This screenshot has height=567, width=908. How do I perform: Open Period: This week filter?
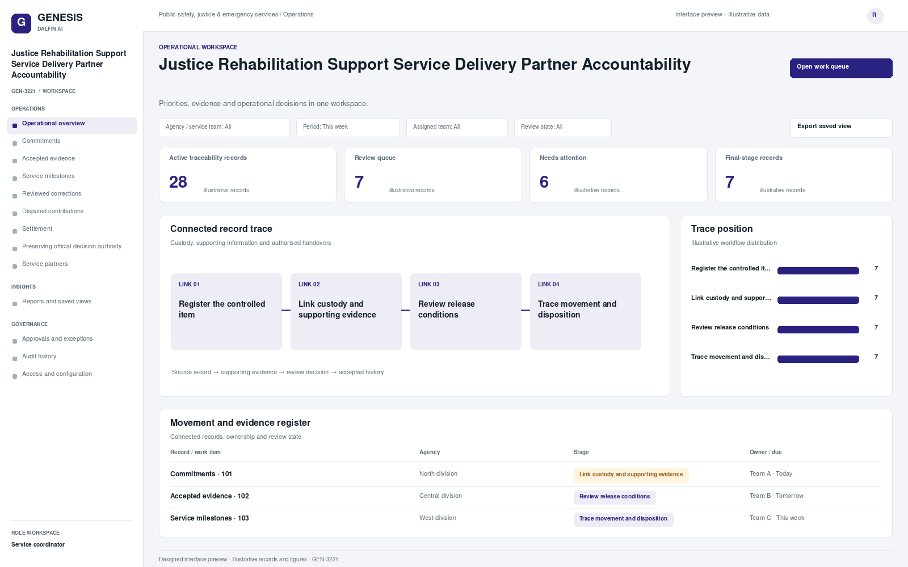pyautogui.click(x=348, y=128)
